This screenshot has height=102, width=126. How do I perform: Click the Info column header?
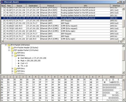(86, 6)
